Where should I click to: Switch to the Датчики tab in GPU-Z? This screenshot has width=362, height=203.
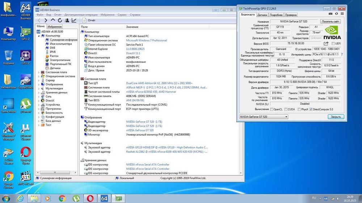262,15
